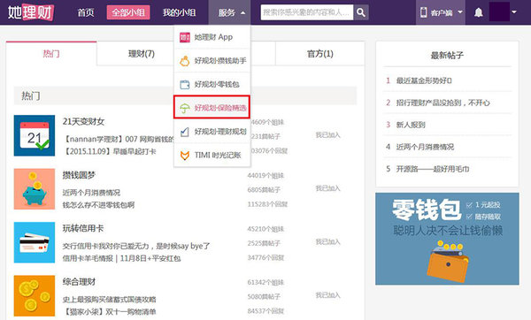
Task: Collapse the 服务 dropdown menu
Action: pyautogui.click(x=229, y=12)
